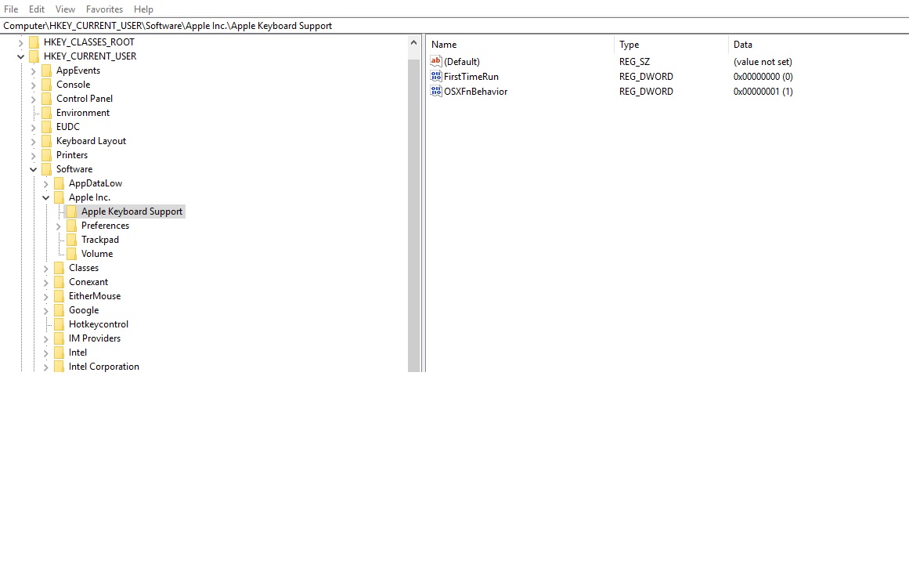909x564 pixels.
Task: Expand the Console key
Action: [x=33, y=85]
